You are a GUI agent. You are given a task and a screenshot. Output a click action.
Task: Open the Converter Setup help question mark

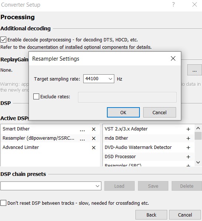[x=174, y=5]
